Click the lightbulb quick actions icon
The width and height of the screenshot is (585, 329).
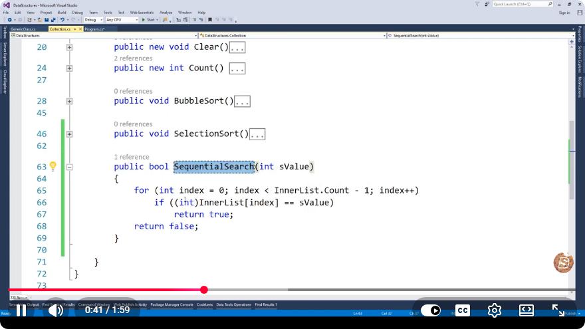coord(53,166)
